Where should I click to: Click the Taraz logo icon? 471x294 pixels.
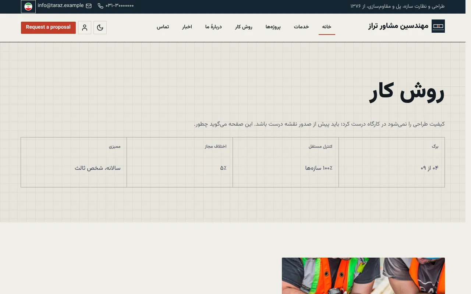click(438, 26)
